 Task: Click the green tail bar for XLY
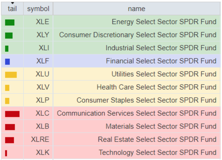pyautogui.click(x=9, y=35)
